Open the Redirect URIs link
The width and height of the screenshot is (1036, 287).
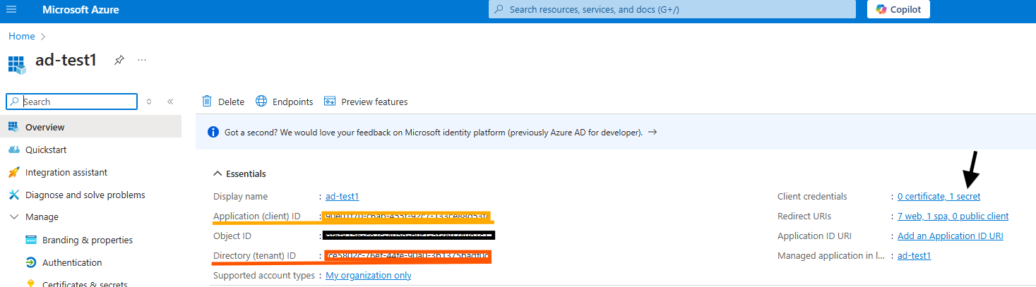coord(953,216)
